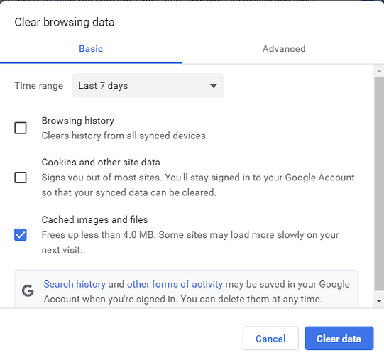384x355 pixels.
Task: Open the Last 7 days dropdown
Action: pos(148,86)
